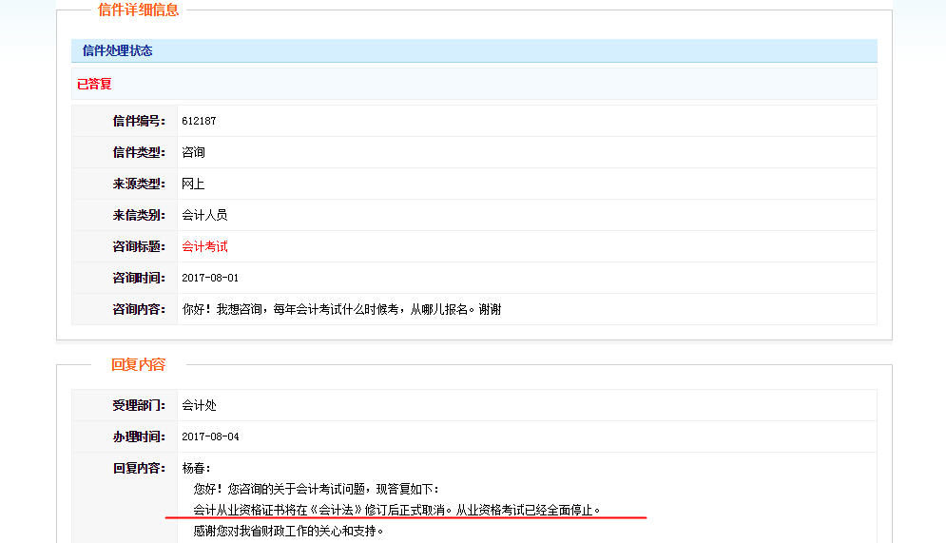
Task: Click the 会计处 department value
Action: coord(199,405)
